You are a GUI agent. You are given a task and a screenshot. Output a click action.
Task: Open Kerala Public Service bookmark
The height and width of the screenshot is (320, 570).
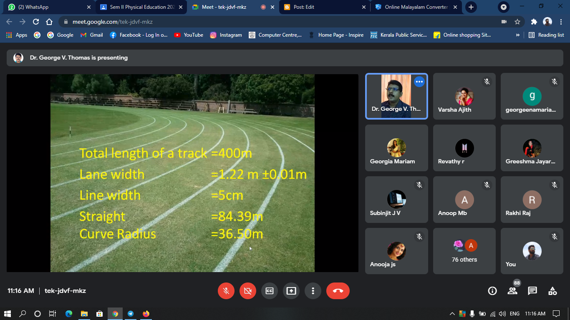point(398,35)
